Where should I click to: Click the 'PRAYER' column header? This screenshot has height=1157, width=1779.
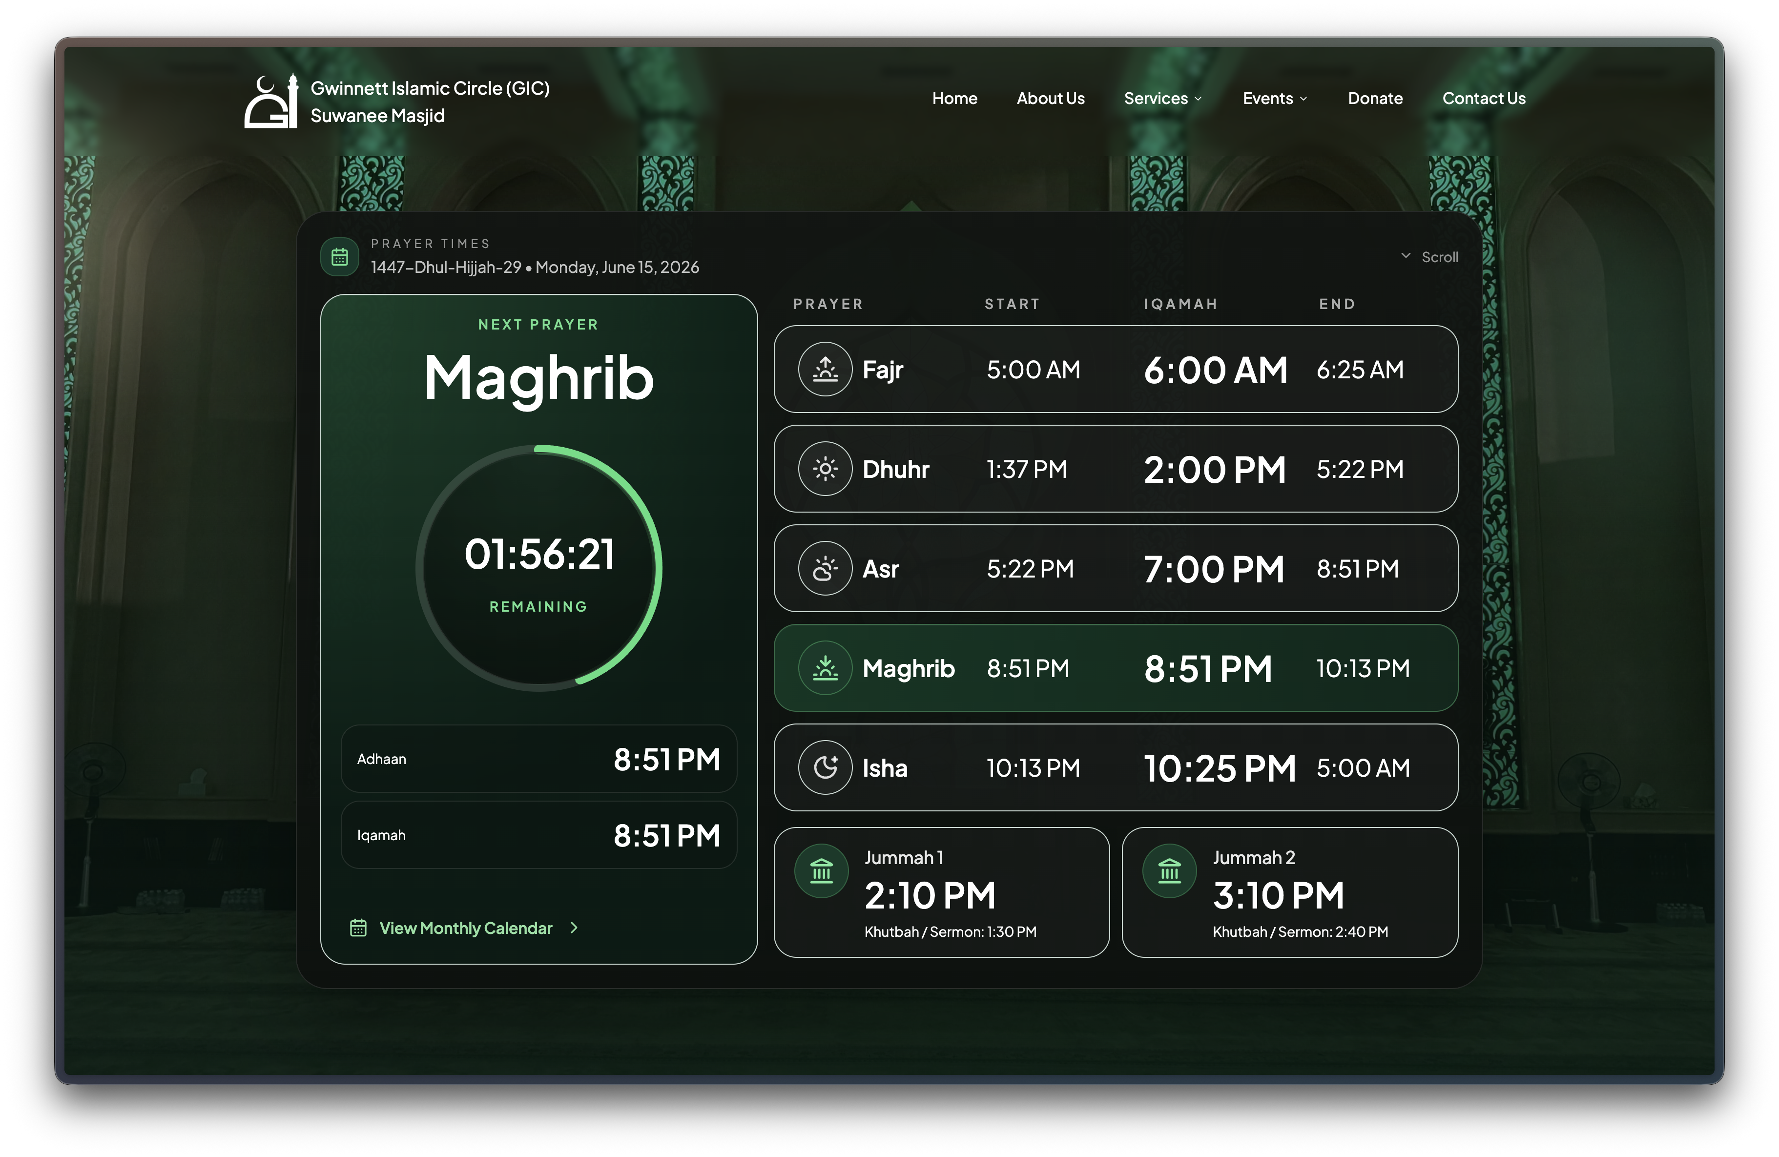pyautogui.click(x=827, y=304)
